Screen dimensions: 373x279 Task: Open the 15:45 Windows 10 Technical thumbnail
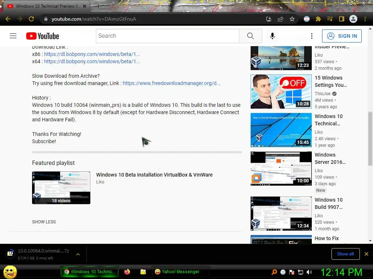click(281, 130)
